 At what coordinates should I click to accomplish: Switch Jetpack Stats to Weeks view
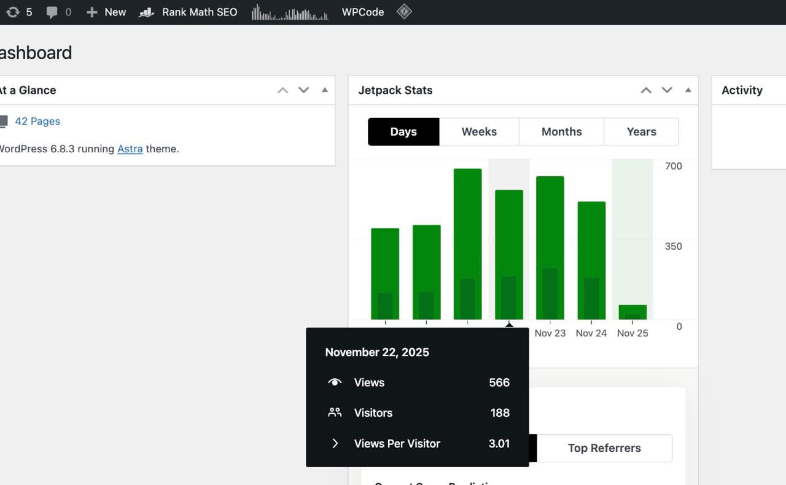(x=479, y=132)
